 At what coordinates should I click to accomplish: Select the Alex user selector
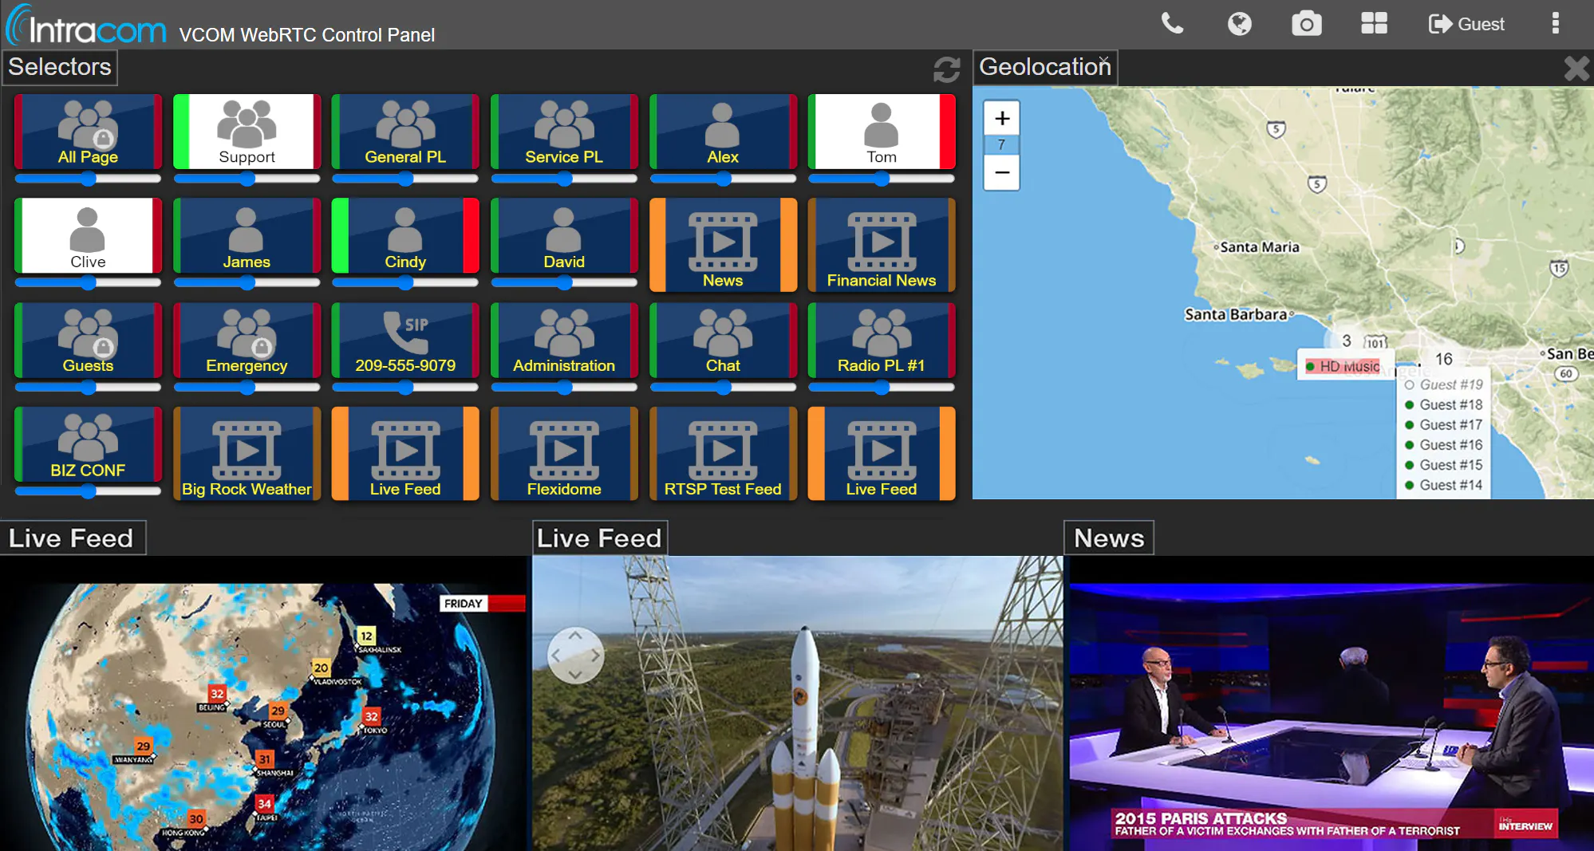(723, 132)
